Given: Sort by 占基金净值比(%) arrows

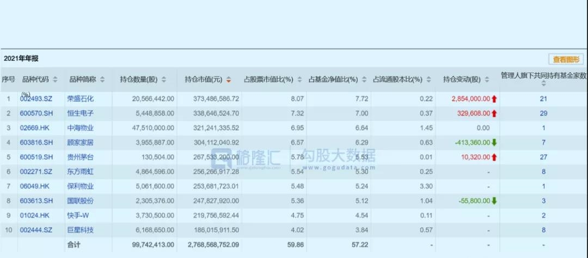Looking at the screenshot, I should pos(364,79).
